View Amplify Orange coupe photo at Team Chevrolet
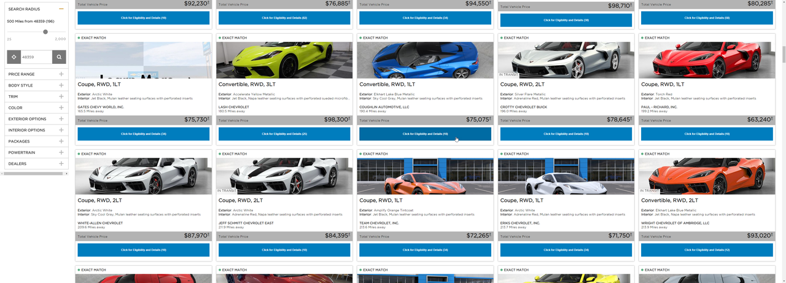 point(425,176)
